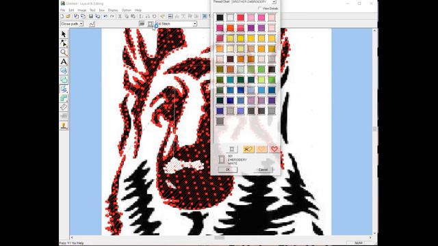This screenshot has height=246, width=438.
Task: Select the arrow selection tool
Action: coord(64,34)
